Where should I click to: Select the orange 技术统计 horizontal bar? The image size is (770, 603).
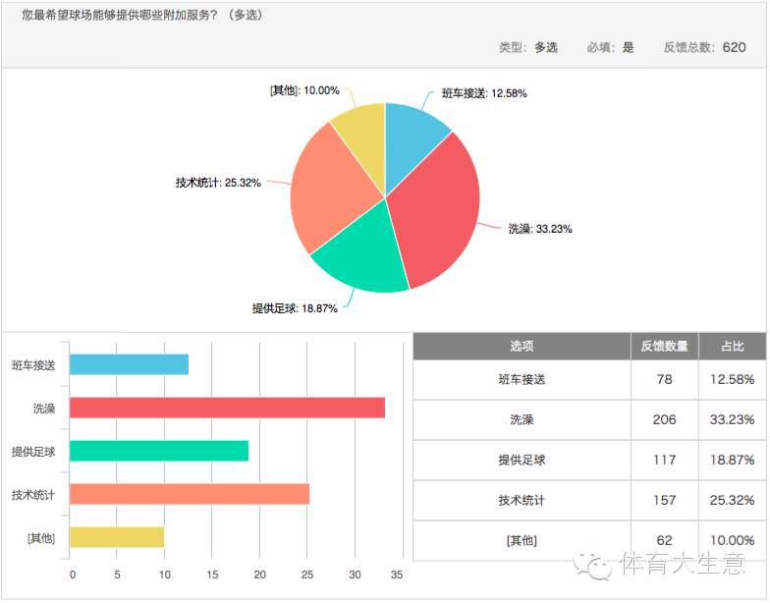tap(190, 494)
